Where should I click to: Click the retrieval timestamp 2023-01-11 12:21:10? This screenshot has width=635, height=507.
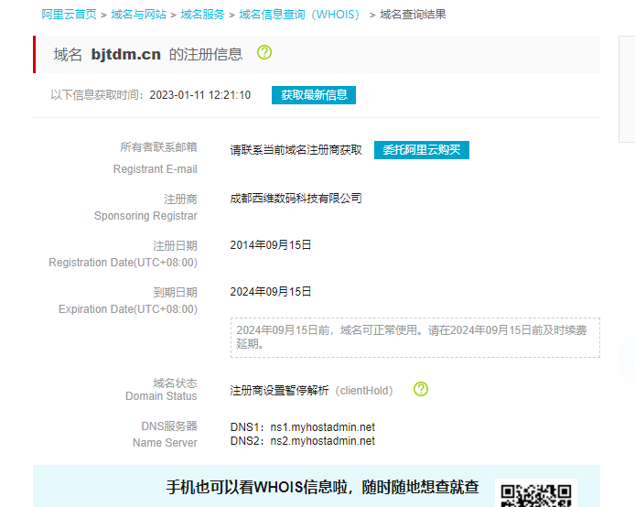199,95
